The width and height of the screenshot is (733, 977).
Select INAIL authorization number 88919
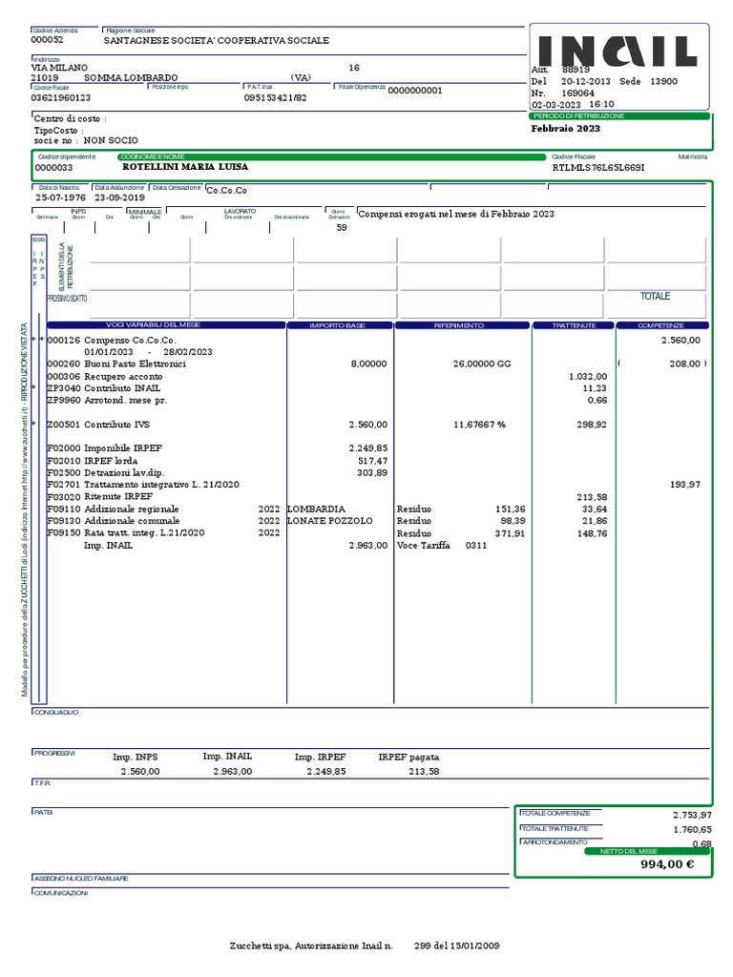[x=576, y=70]
